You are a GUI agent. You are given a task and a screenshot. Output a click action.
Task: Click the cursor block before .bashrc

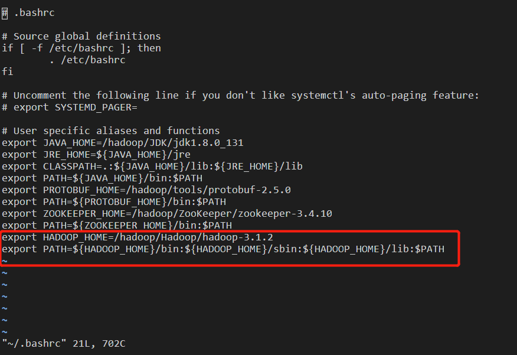click(5, 13)
